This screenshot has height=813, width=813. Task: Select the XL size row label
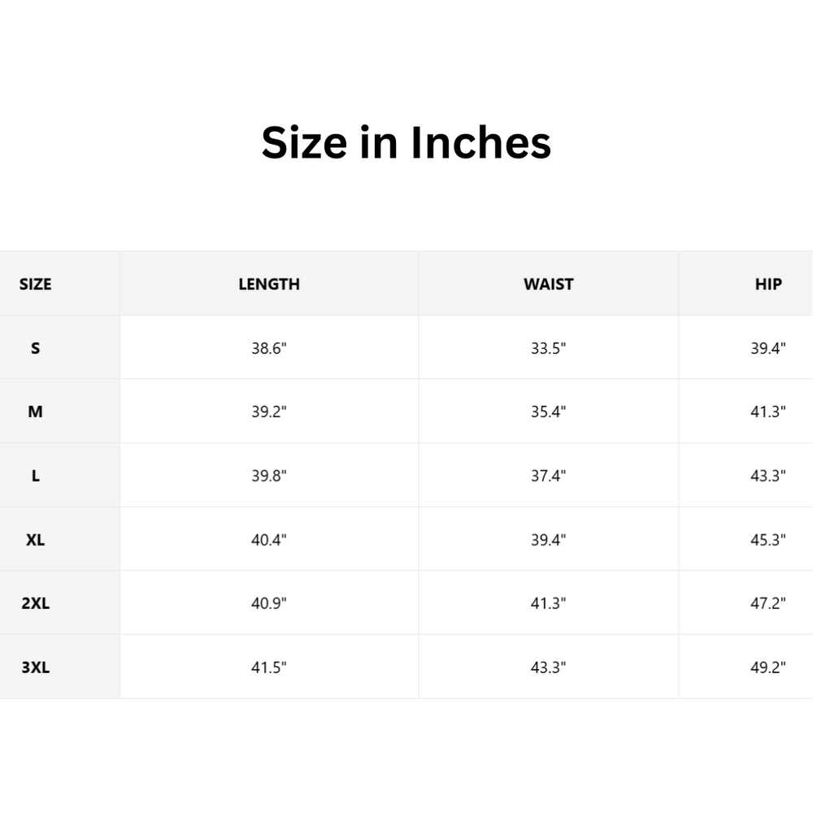coord(35,539)
